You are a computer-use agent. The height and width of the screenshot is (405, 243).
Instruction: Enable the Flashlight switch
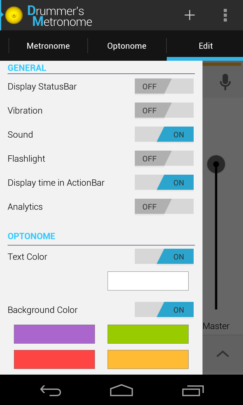[164, 159]
